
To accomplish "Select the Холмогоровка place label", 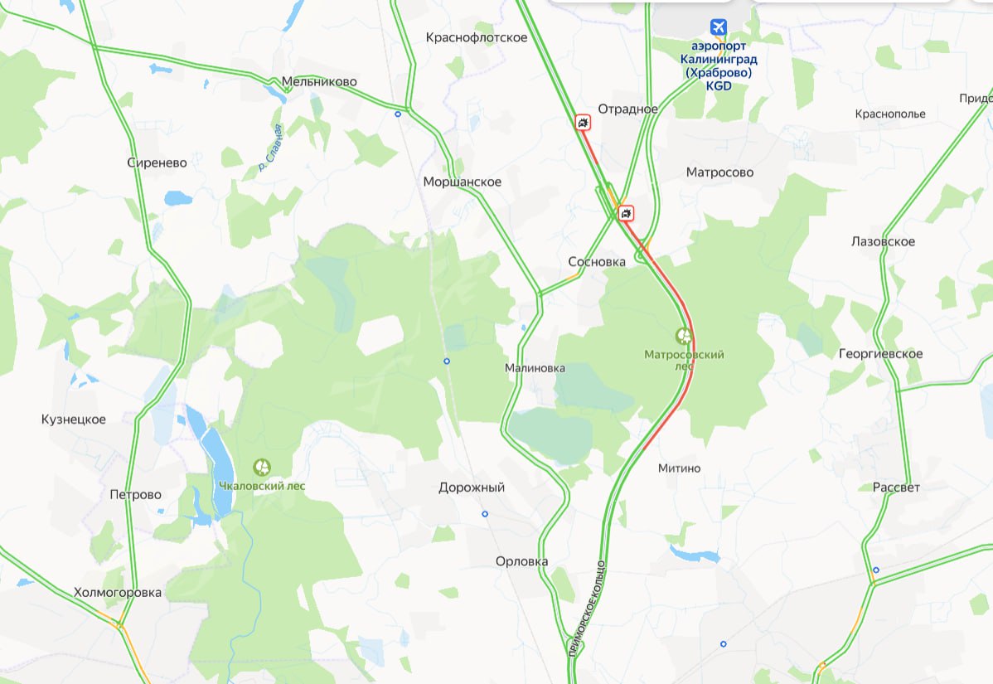I will [118, 593].
